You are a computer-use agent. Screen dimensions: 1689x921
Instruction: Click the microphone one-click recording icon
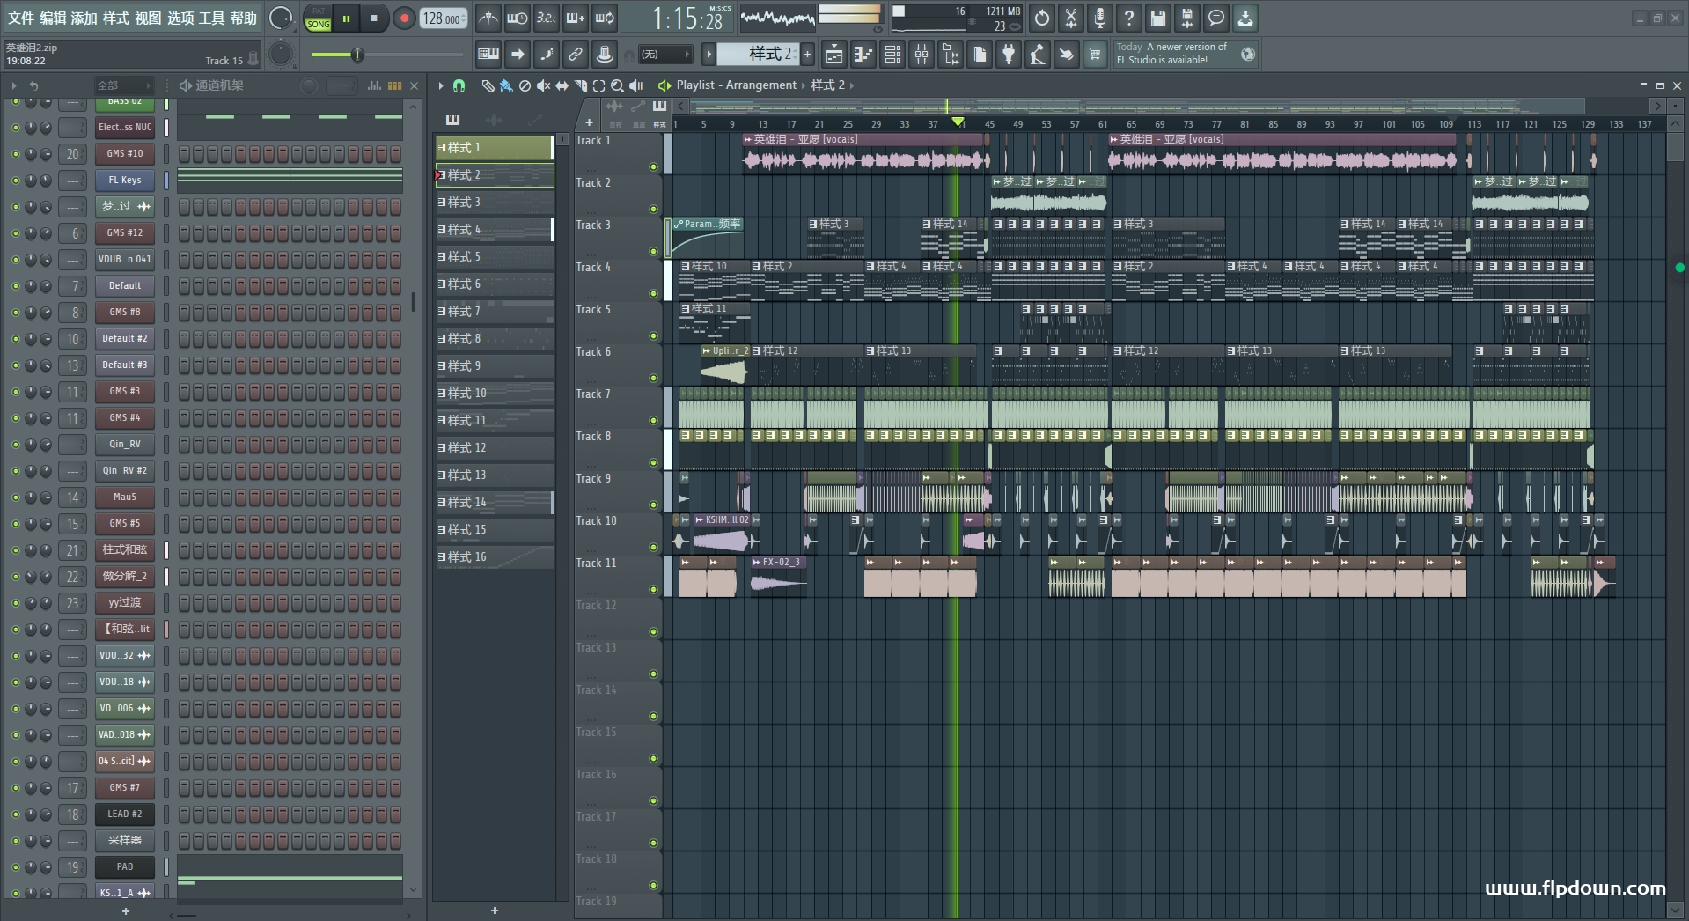tap(1100, 18)
